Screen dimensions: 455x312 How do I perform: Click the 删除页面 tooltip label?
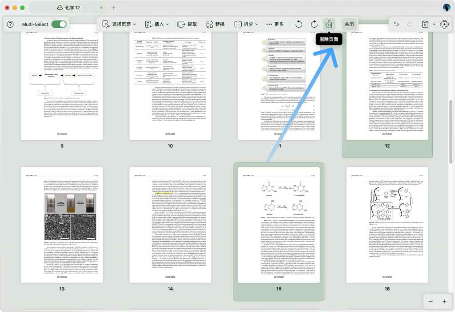[x=329, y=39]
